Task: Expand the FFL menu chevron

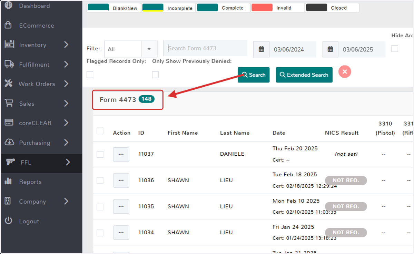Action: (x=68, y=162)
